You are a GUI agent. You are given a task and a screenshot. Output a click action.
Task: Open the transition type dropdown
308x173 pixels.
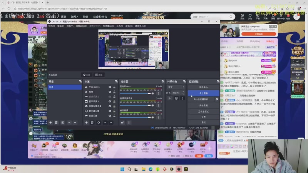pos(176,87)
